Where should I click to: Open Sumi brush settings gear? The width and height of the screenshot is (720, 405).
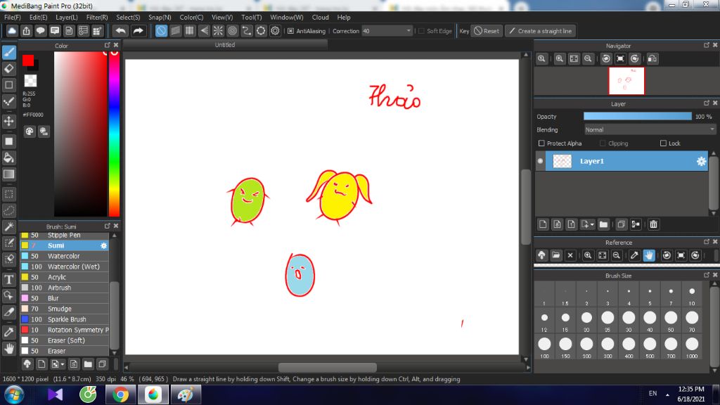104,245
